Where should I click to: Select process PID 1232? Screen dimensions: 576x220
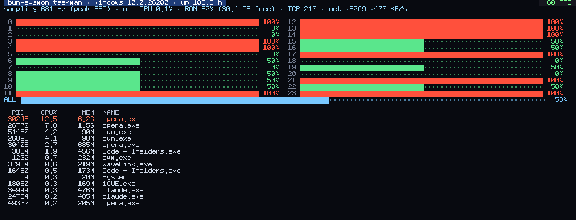coord(20,158)
